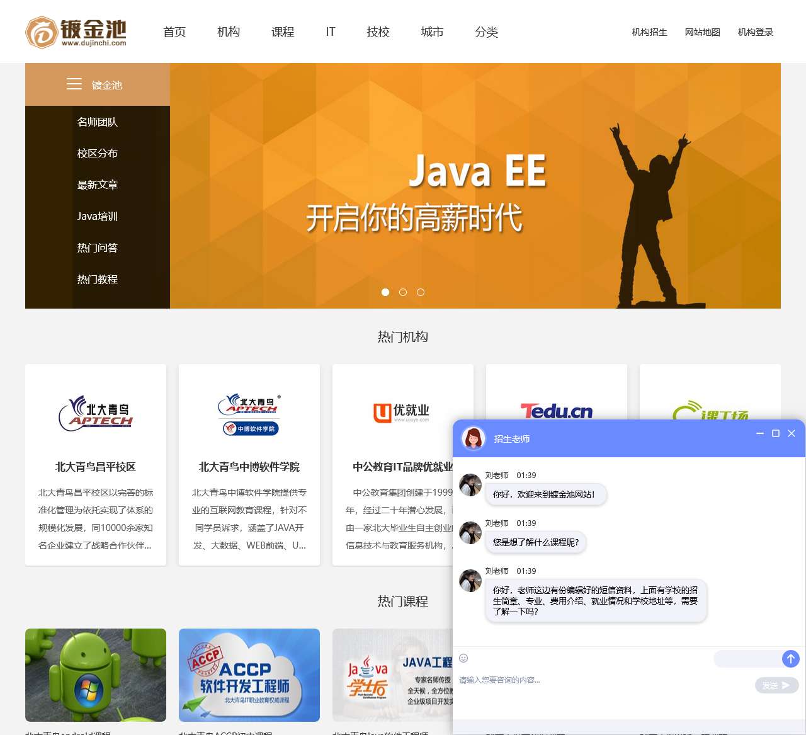Click the blue up-arrow button in chat
Viewport: 806px width, 735px height.
790,659
